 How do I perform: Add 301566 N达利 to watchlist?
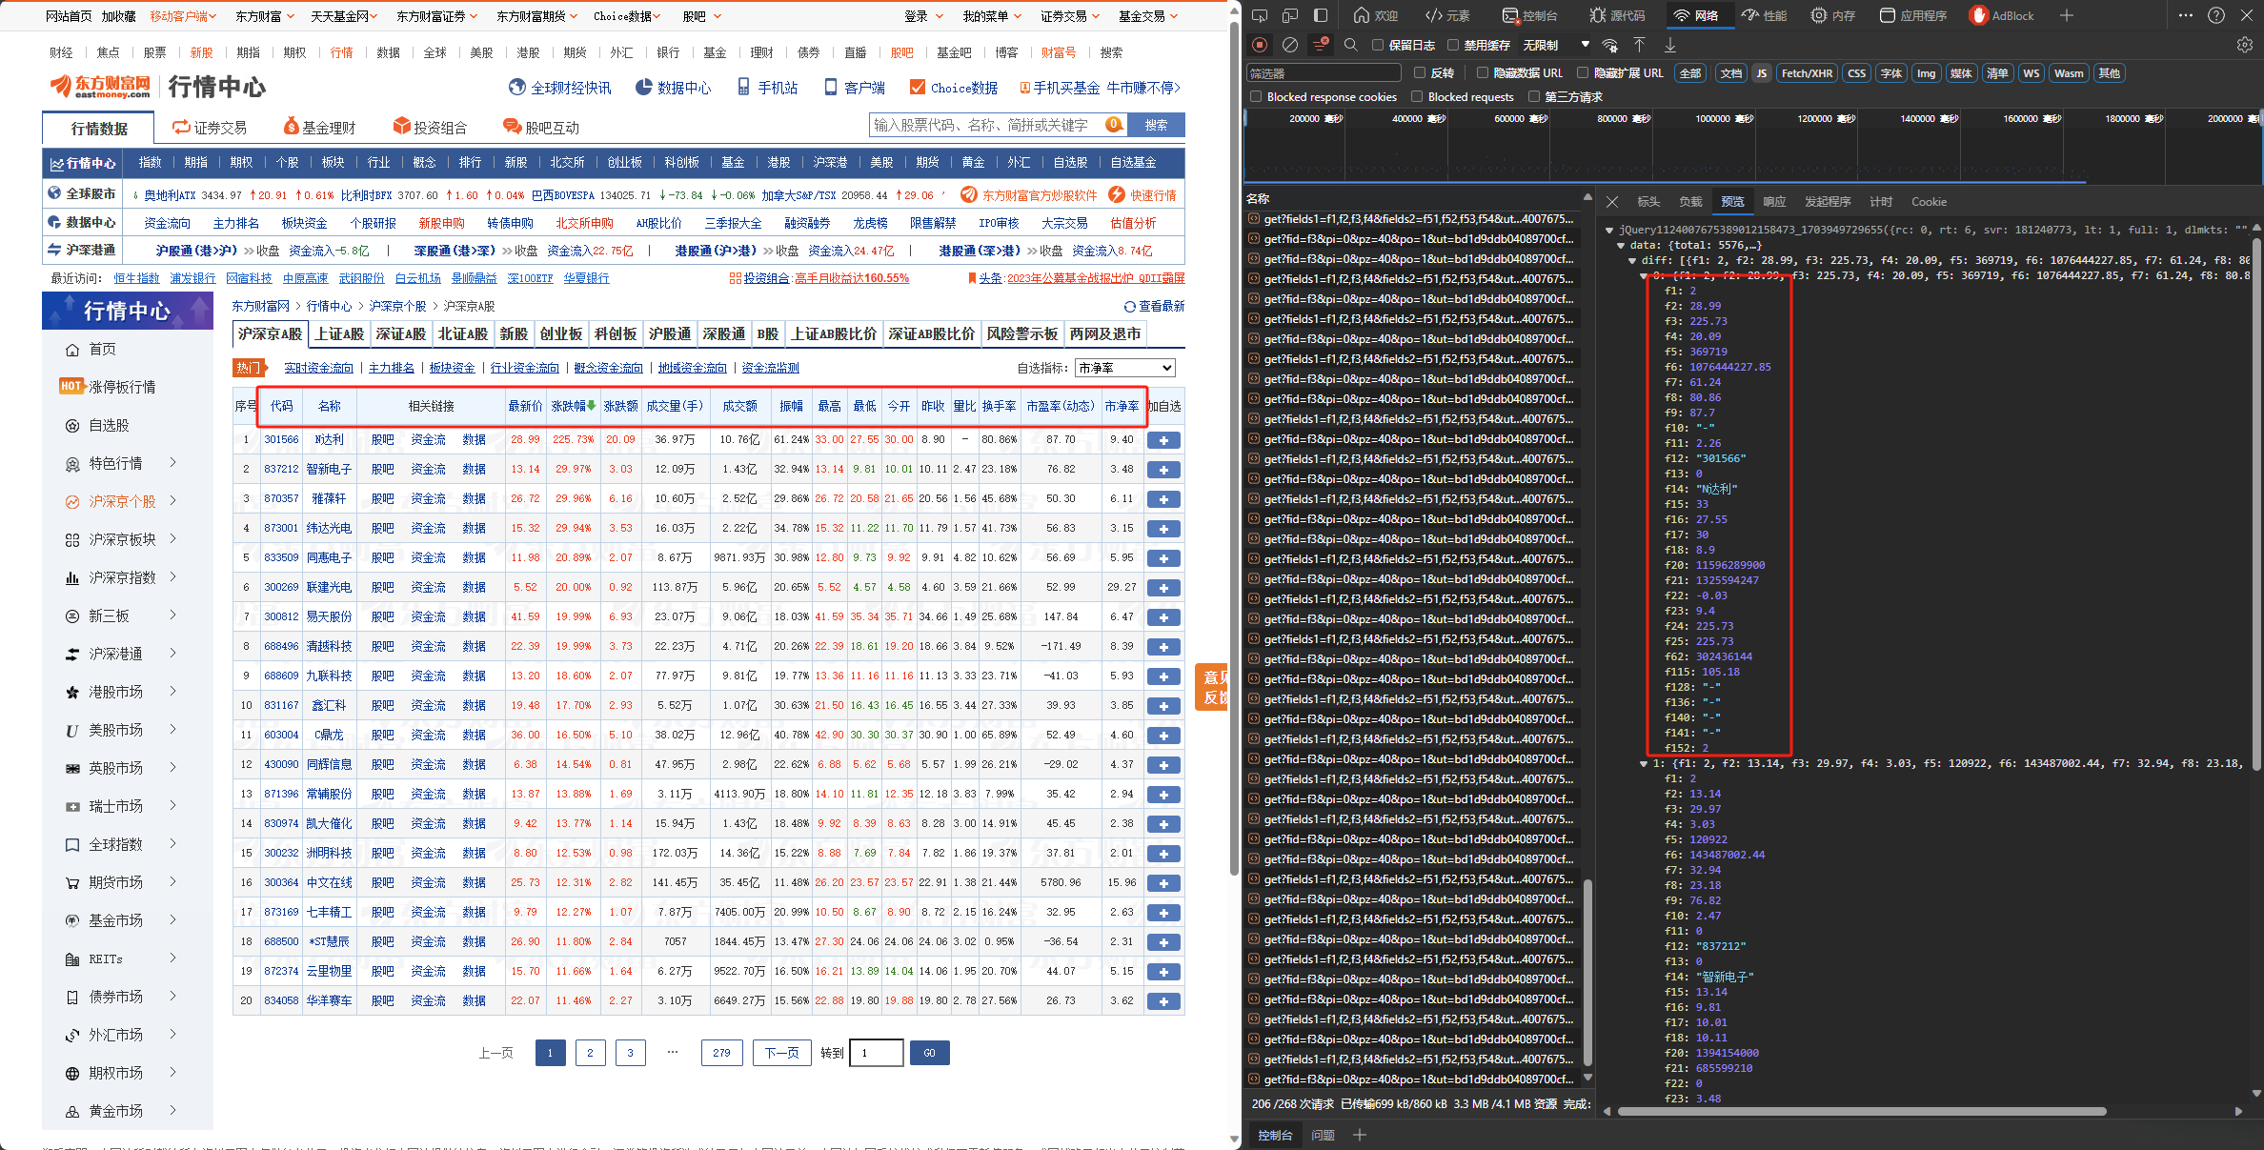click(1163, 440)
